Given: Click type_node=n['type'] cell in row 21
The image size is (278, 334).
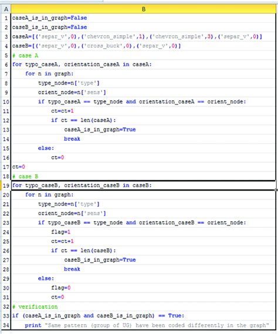Looking at the screenshot, I should point(144,204).
